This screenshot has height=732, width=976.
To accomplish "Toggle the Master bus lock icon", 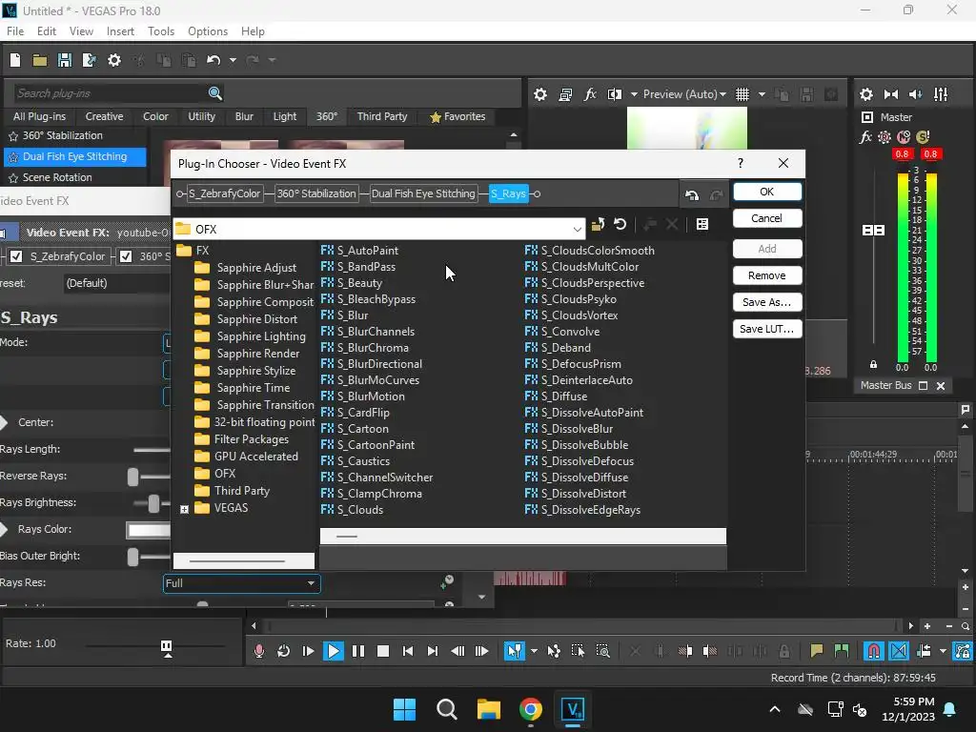I will 873,365.
